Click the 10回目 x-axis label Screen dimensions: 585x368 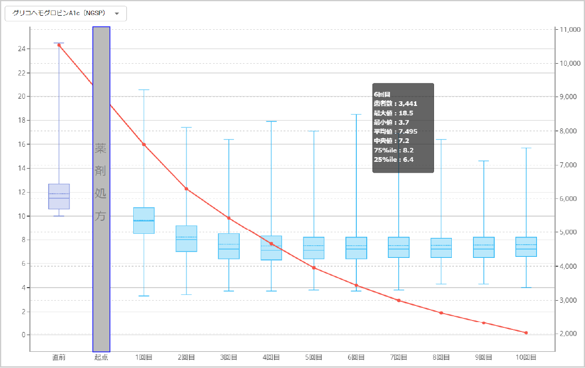tap(526, 358)
